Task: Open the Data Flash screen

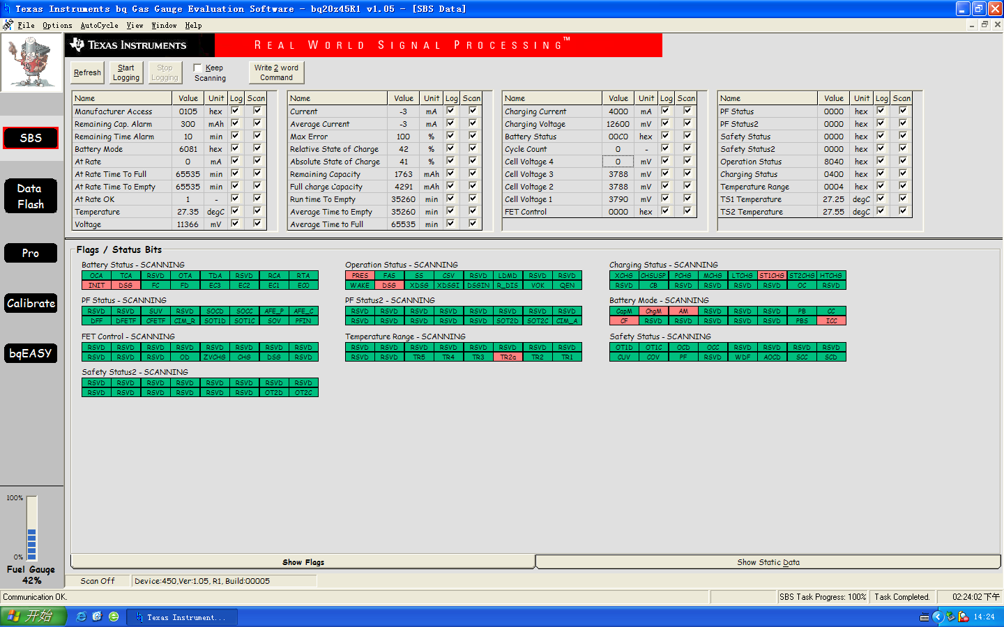Action: point(31,196)
